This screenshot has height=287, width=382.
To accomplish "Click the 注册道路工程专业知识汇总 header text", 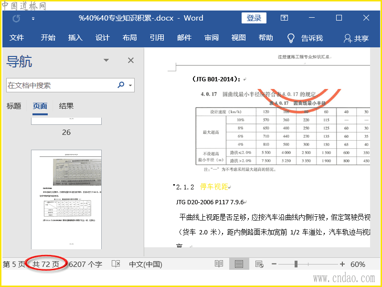I will pos(304,57).
